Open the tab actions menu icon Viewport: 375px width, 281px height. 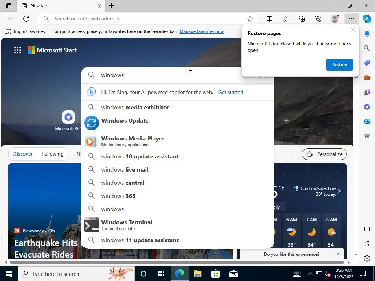coord(9,6)
